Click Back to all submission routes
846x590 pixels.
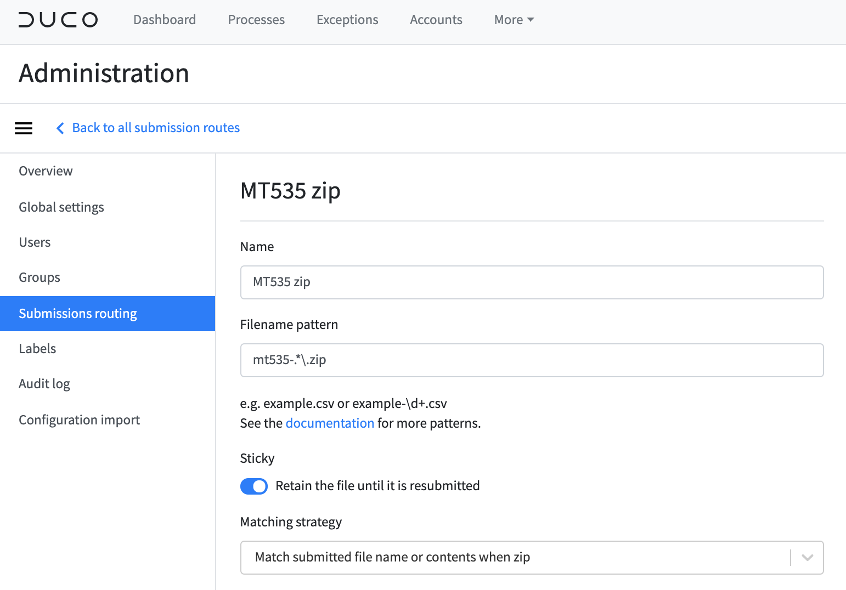tap(156, 128)
